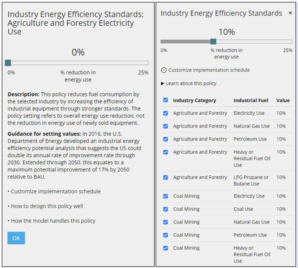The height and width of the screenshot is (268, 298).
Task: Click the Industry Category column header
Action: click(x=194, y=100)
